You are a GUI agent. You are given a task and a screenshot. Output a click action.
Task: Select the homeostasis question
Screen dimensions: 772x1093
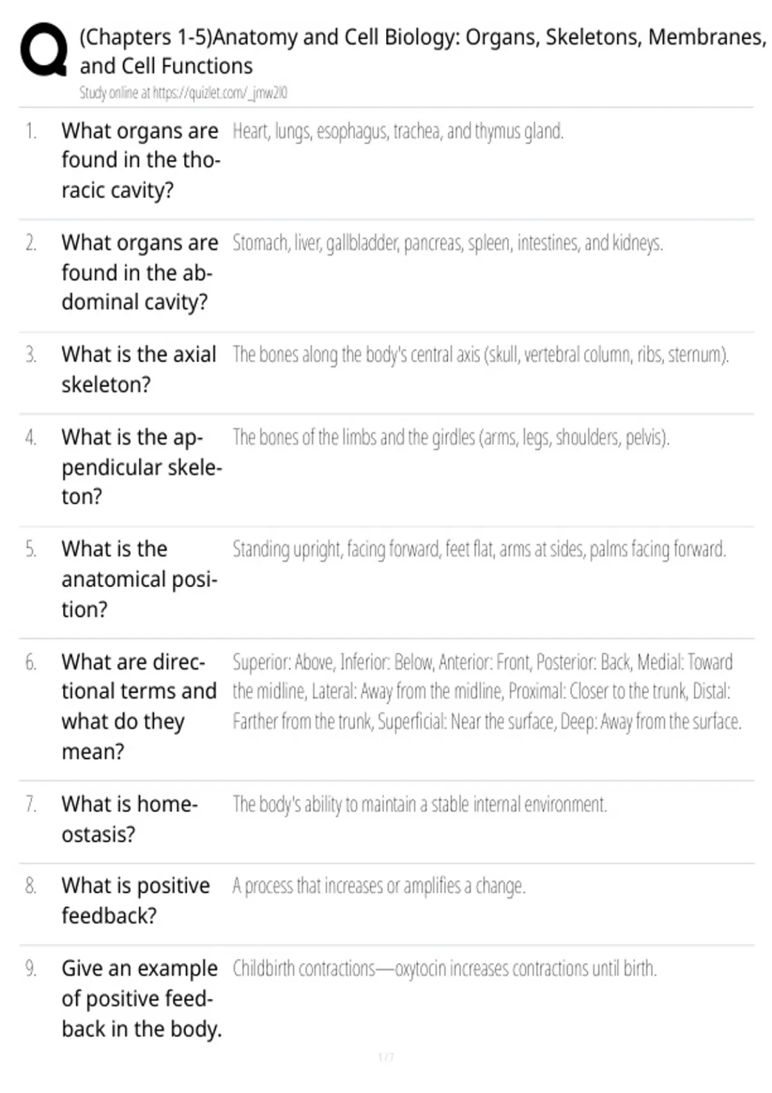[x=129, y=819]
